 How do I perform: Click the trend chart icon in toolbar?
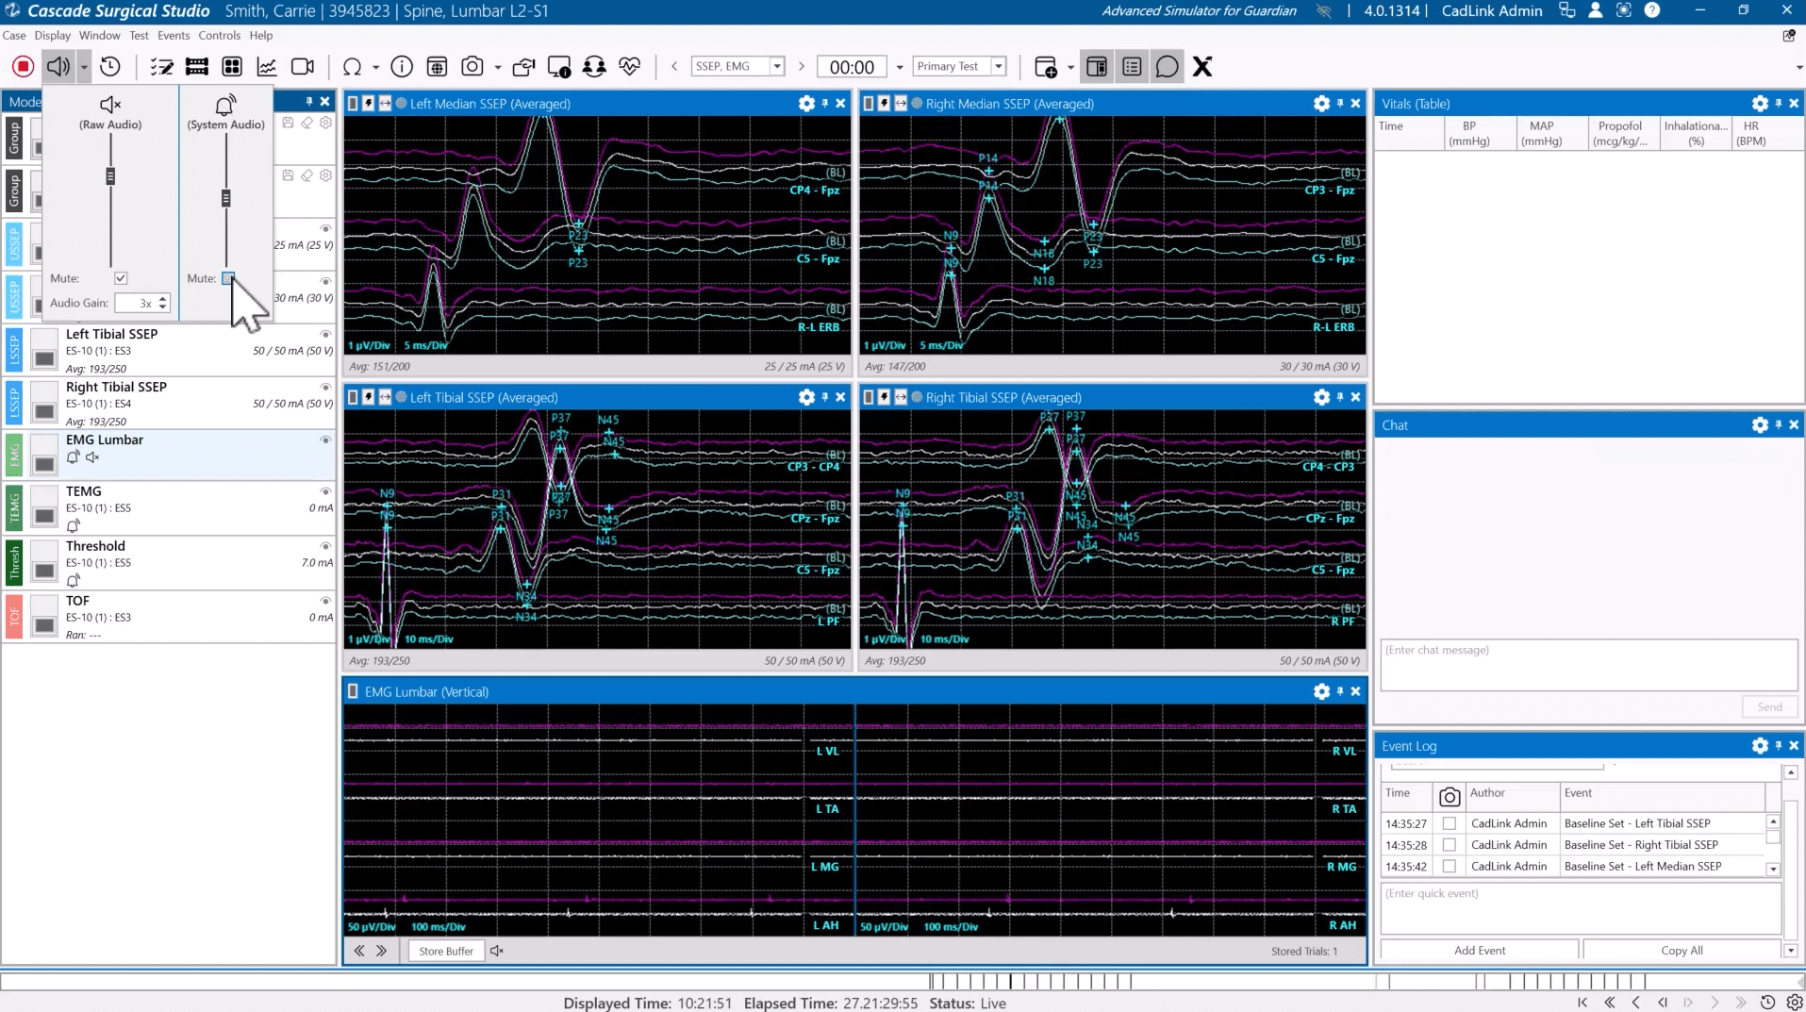[267, 67]
